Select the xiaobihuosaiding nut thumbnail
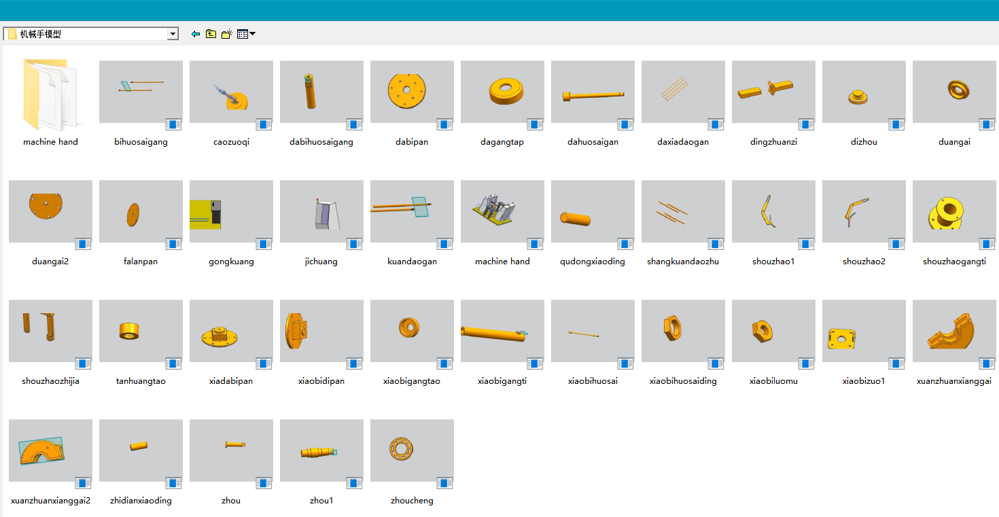The width and height of the screenshot is (999, 517). click(x=683, y=331)
